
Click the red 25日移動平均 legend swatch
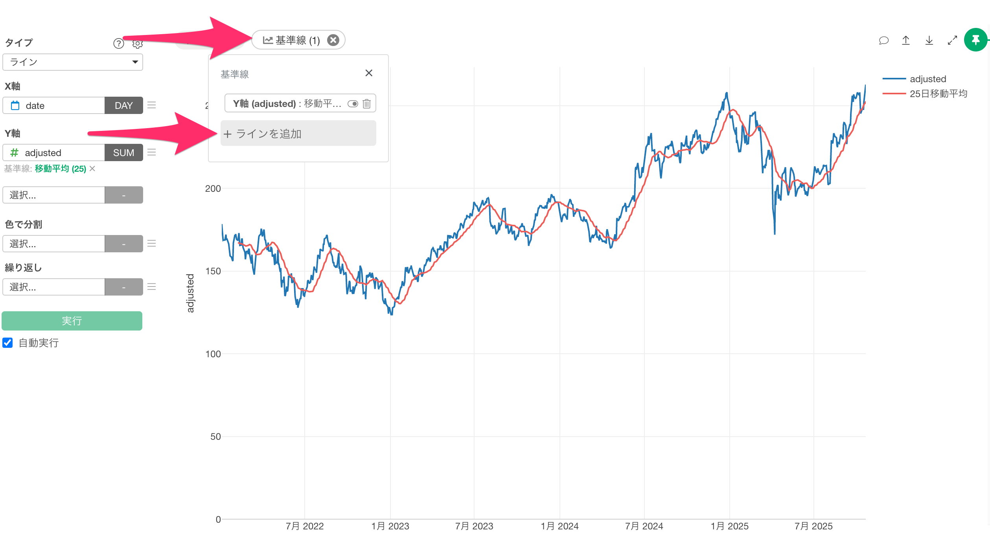coord(894,94)
